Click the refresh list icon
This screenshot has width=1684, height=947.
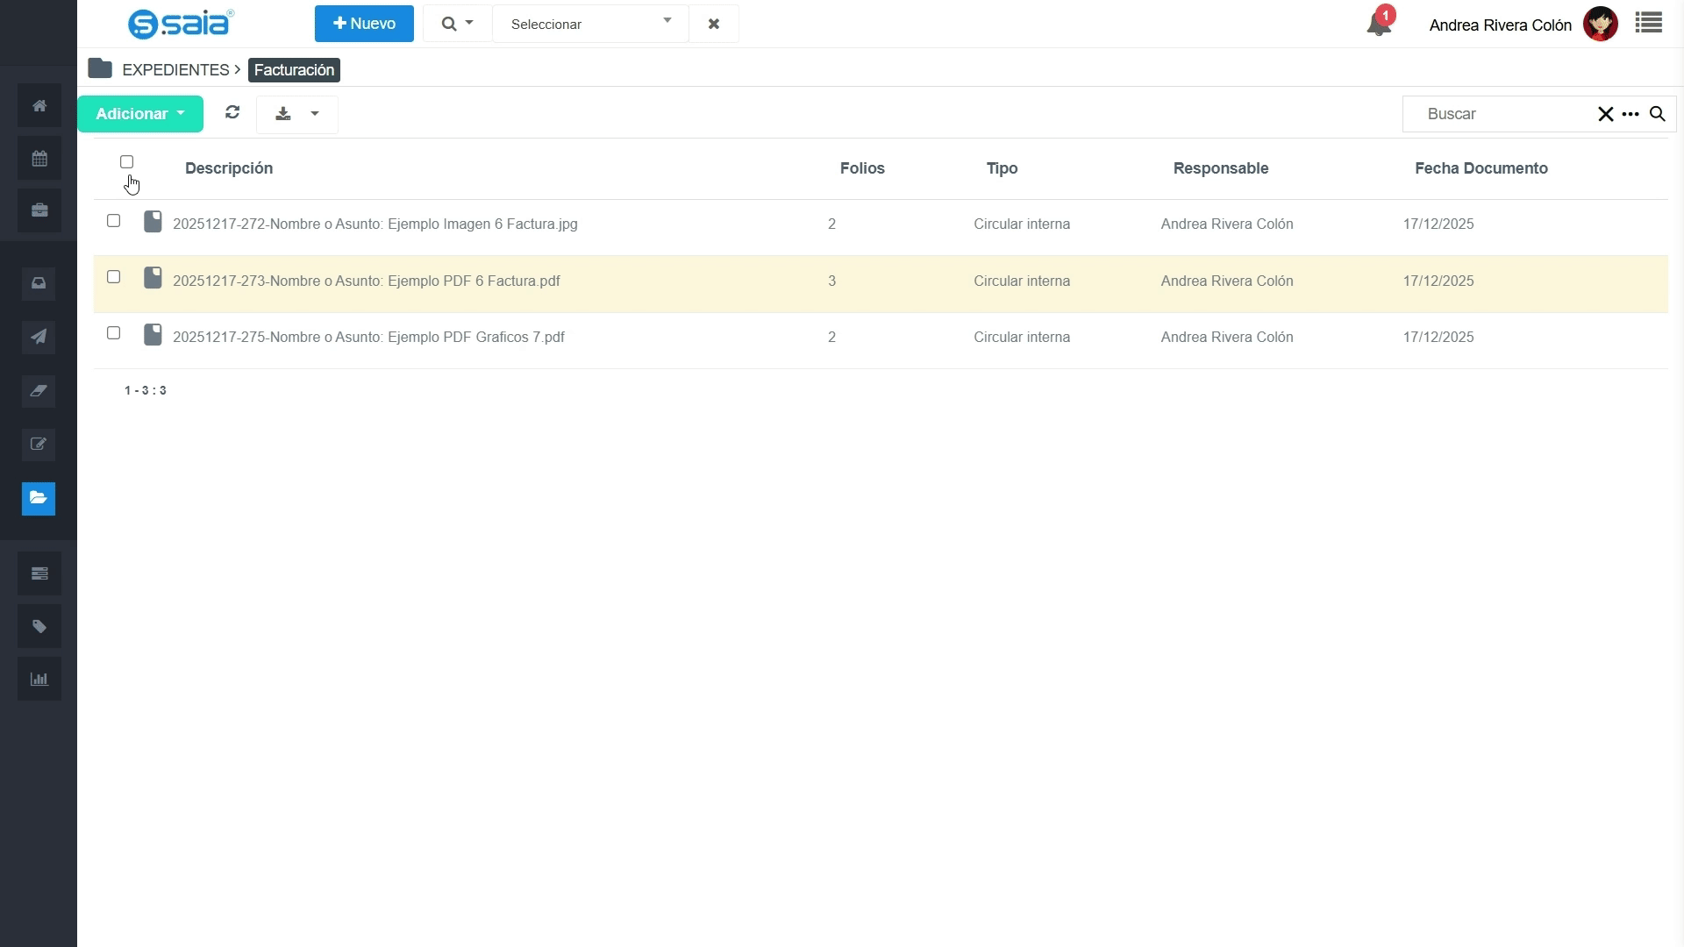coord(232,113)
